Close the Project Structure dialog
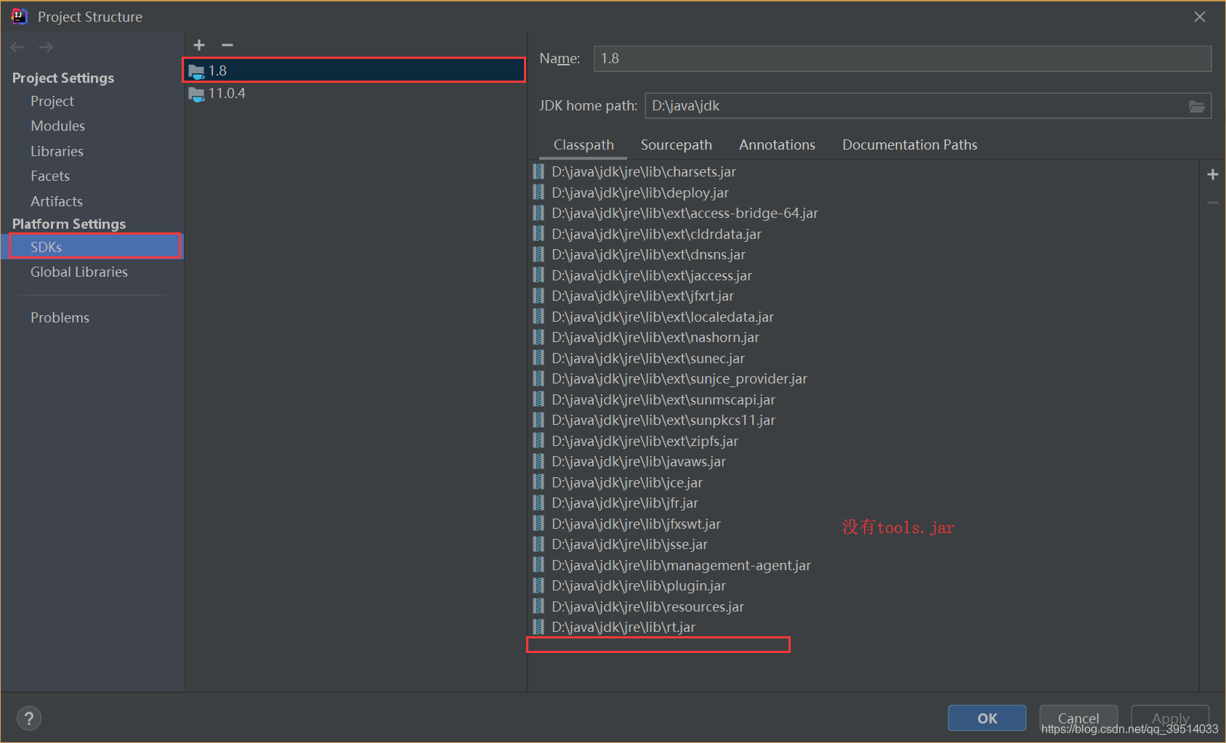The width and height of the screenshot is (1226, 743). click(x=1200, y=17)
